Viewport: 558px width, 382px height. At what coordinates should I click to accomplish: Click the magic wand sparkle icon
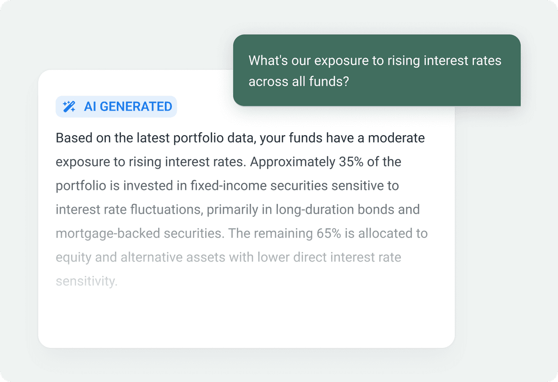click(x=69, y=107)
